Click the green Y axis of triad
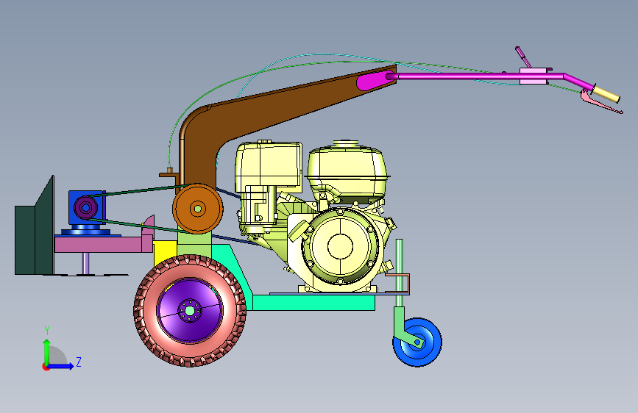Image resolution: width=638 pixels, height=413 pixels. coord(47,351)
